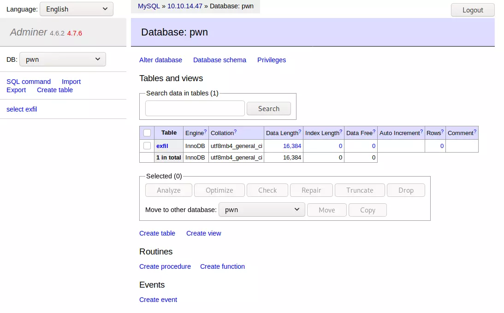Expand the DB selector showing pwn
The width and height of the screenshot is (504, 313).
pos(63,59)
